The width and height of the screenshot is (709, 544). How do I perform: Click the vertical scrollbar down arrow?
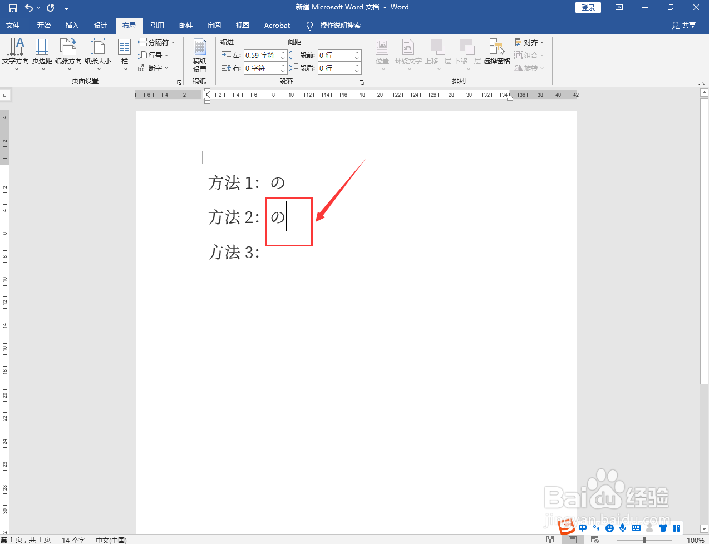click(704, 529)
